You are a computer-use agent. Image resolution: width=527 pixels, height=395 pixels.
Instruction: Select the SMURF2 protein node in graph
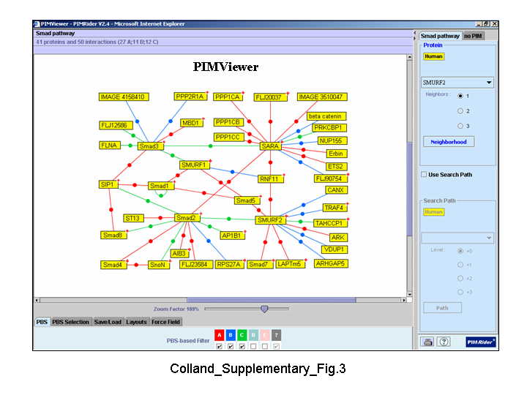point(269,220)
